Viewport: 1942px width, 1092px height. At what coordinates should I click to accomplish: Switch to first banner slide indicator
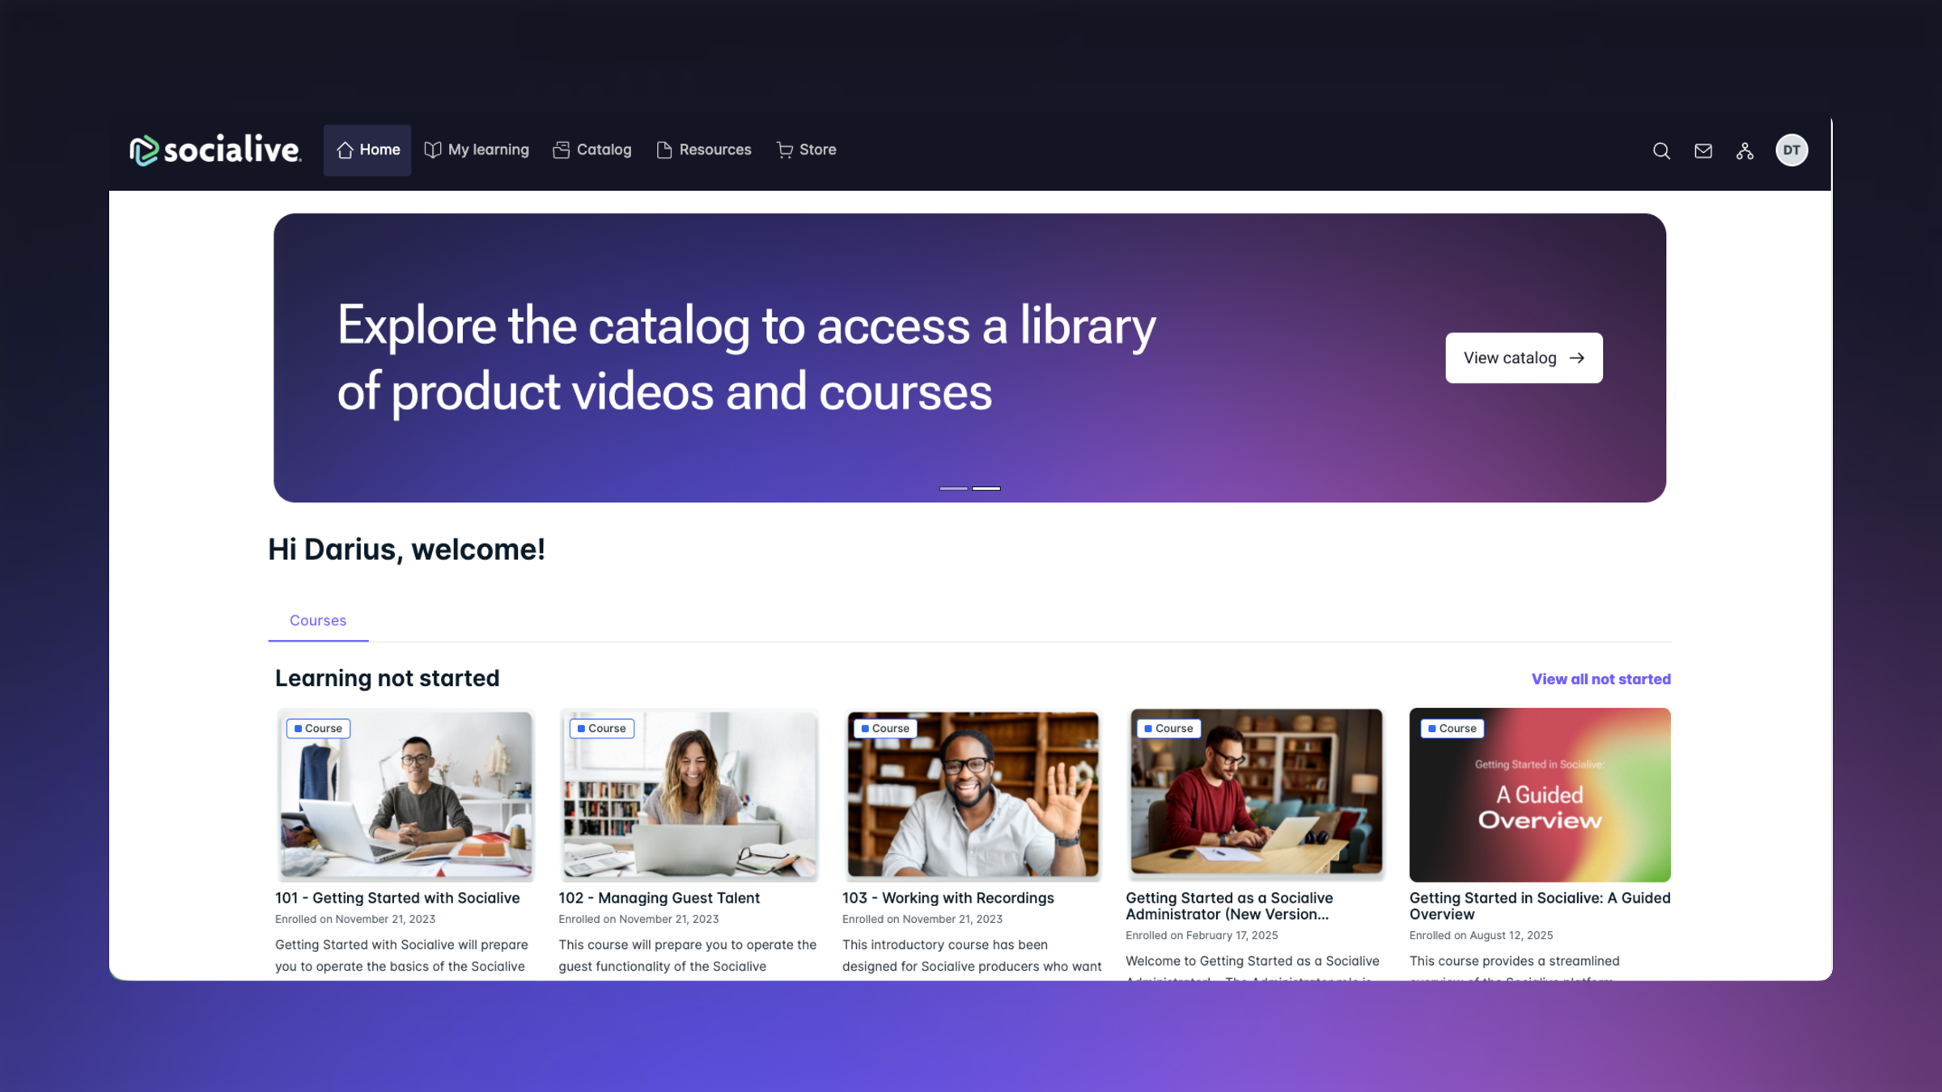pyautogui.click(x=953, y=489)
